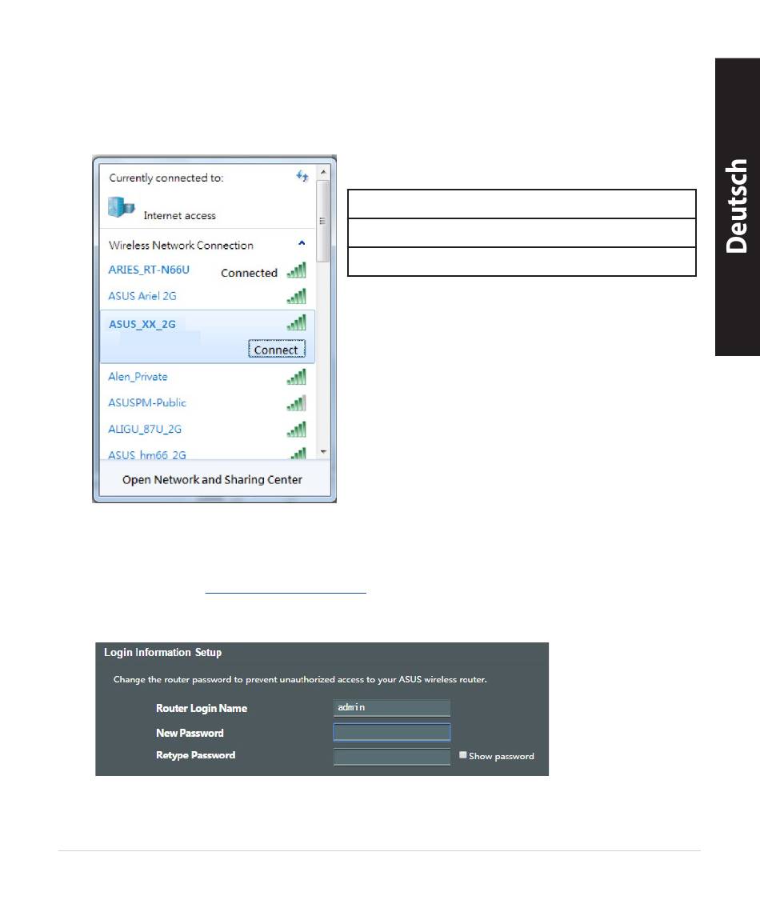Select the Alen_Private network
The height and width of the screenshot is (908, 760).
pyautogui.click(x=138, y=377)
